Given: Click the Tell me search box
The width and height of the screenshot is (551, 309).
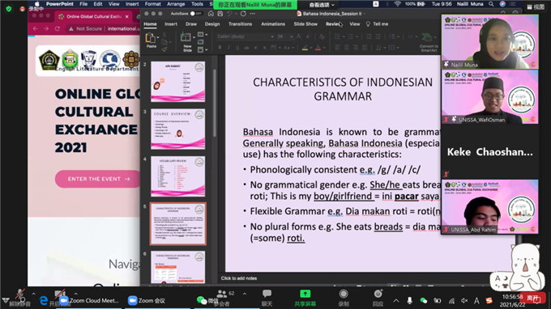Looking at the screenshot, I should click(x=377, y=23).
